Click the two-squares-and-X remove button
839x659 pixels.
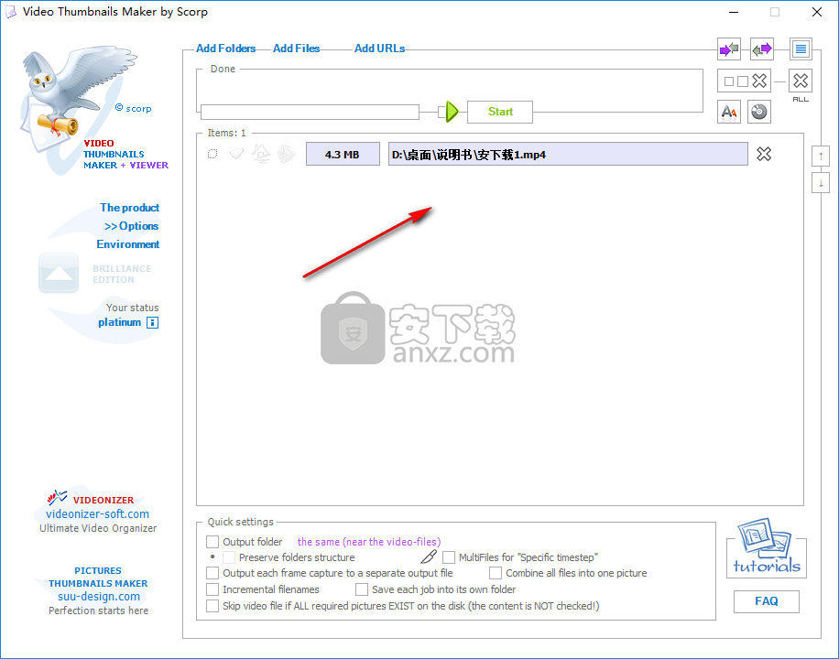coord(744,81)
